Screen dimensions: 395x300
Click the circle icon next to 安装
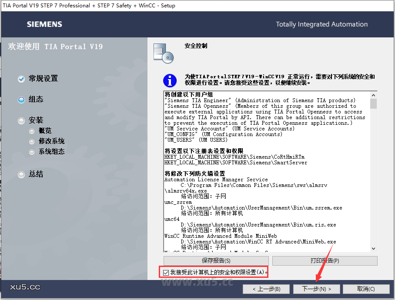(x=21, y=120)
